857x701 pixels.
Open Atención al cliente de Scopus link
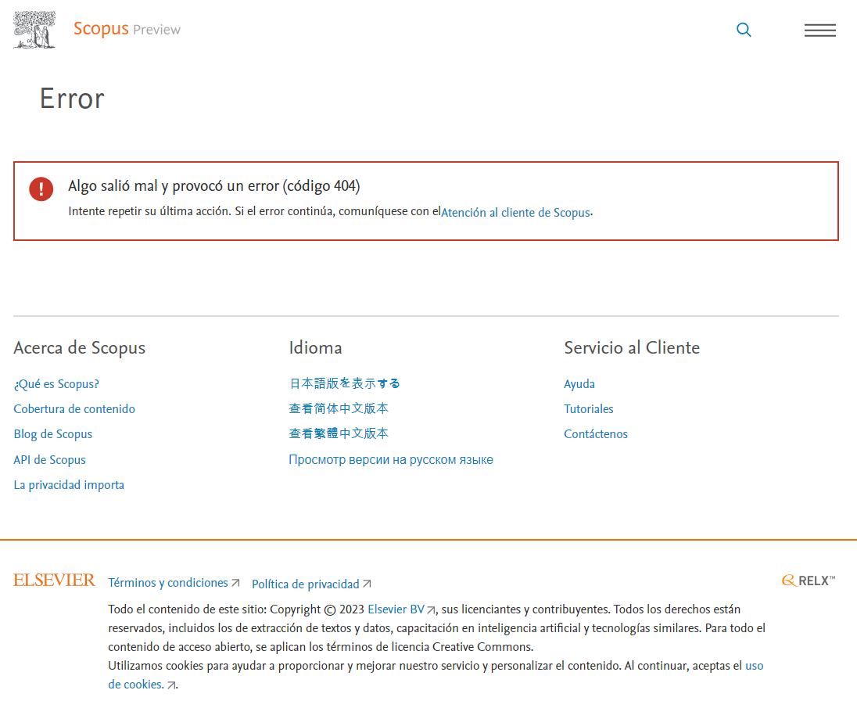click(x=515, y=212)
